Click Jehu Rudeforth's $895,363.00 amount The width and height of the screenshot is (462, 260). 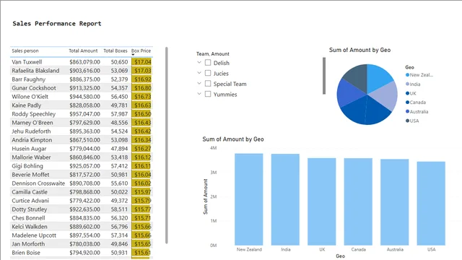(x=84, y=131)
